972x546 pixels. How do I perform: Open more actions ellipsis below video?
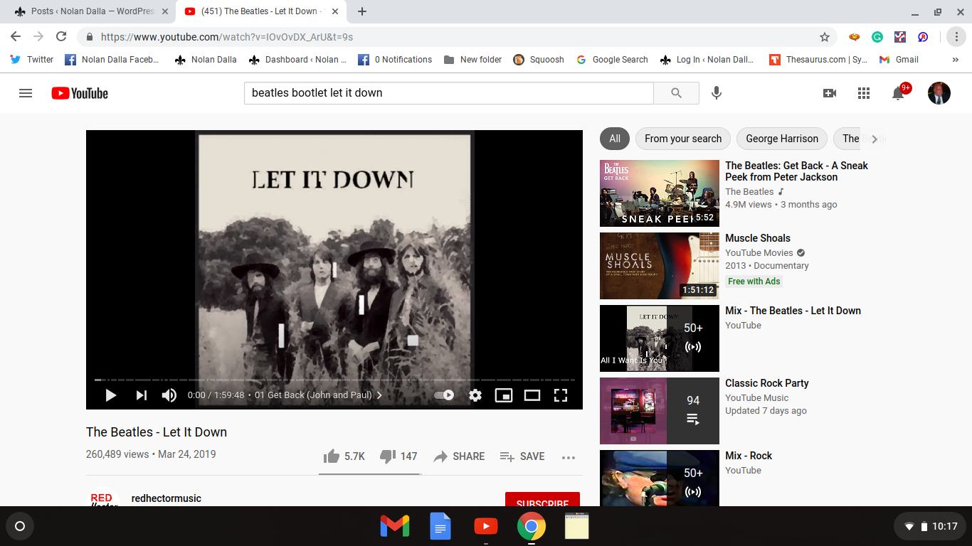(x=568, y=457)
